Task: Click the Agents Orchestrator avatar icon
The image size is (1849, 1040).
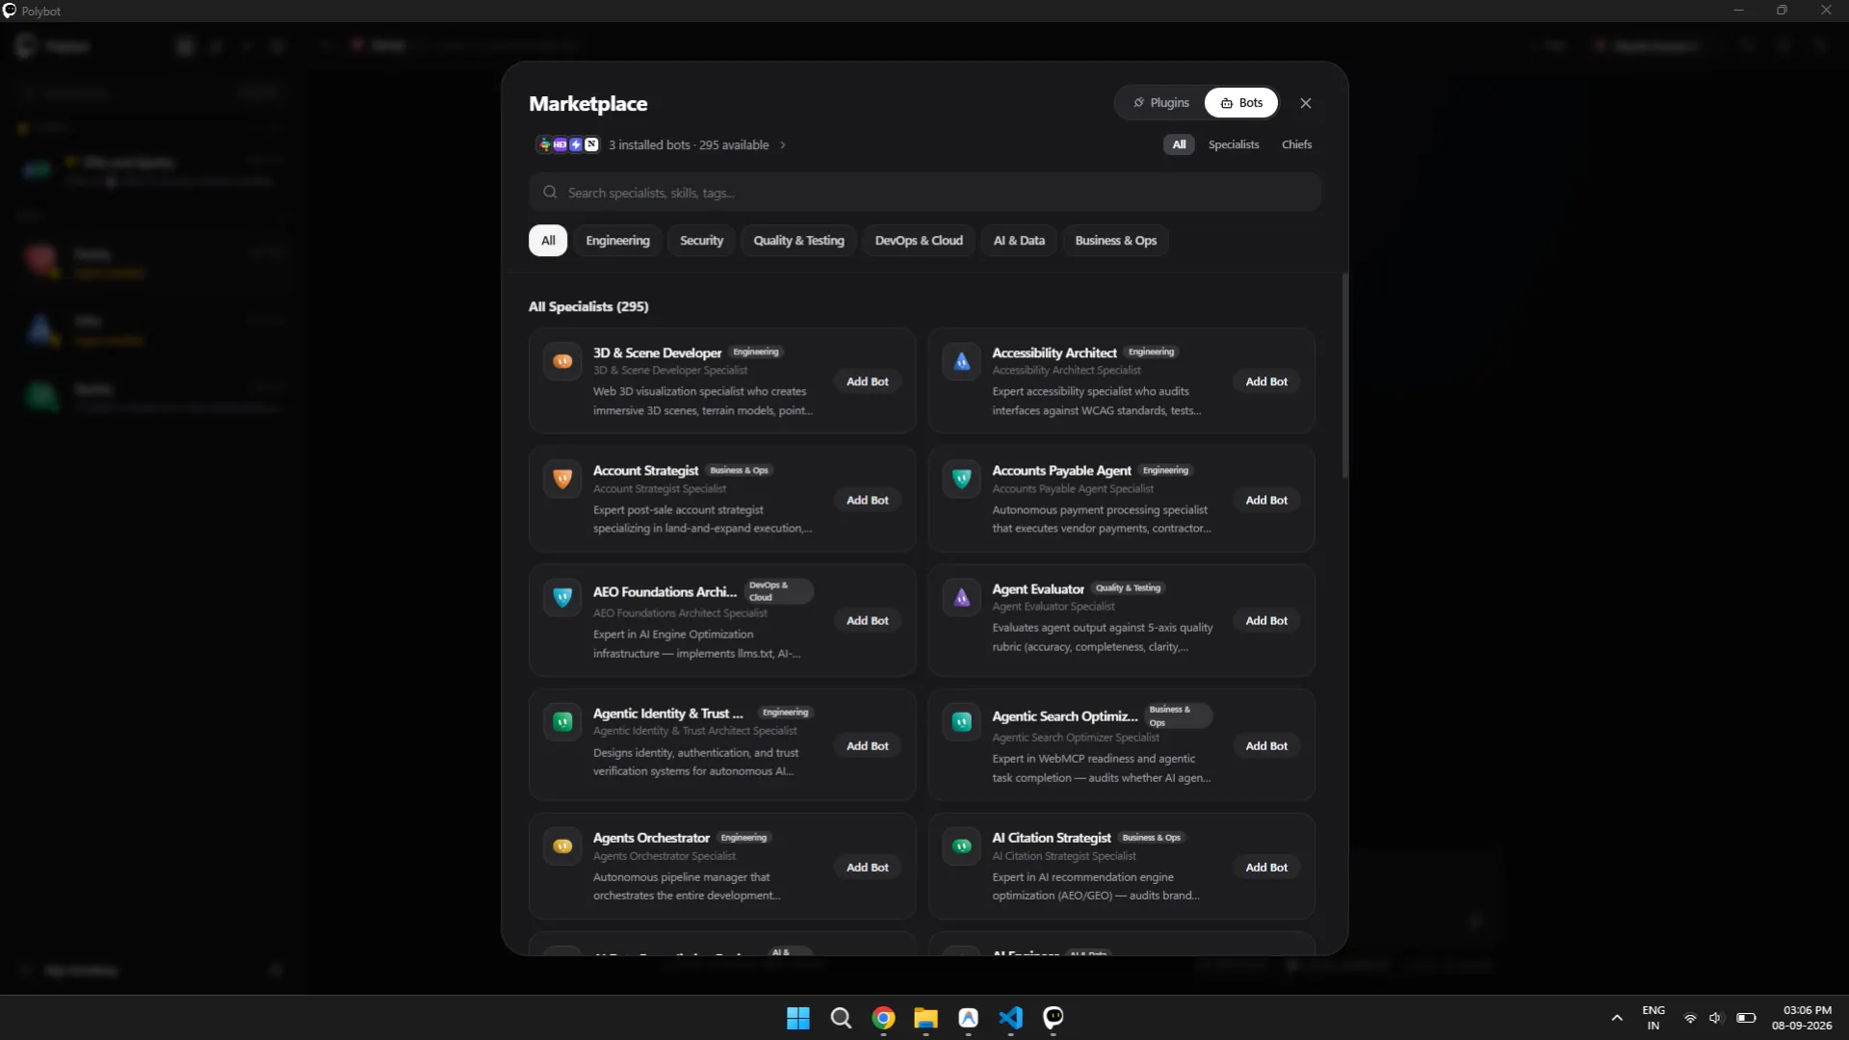Action: pos(562,846)
